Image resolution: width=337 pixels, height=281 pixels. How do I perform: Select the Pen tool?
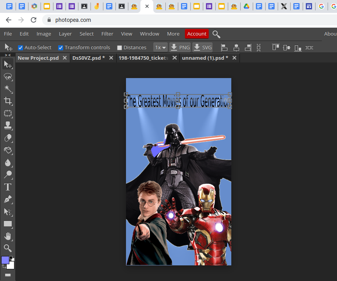[8, 199]
